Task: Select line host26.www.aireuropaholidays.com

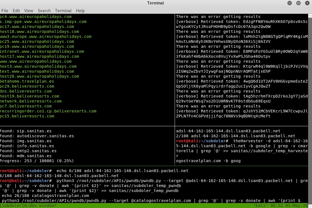Action: click(40, 76)
